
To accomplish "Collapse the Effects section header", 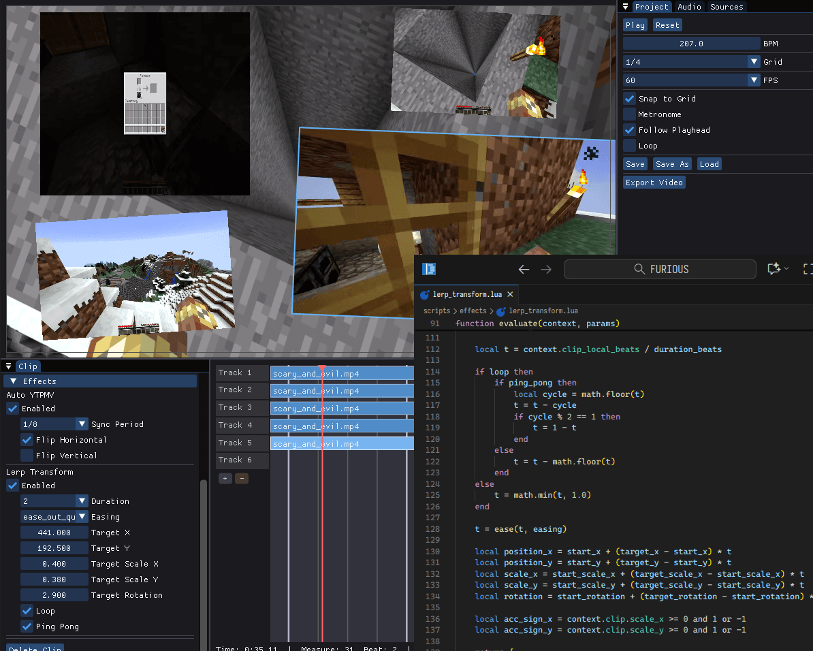I will pos(14,381).
